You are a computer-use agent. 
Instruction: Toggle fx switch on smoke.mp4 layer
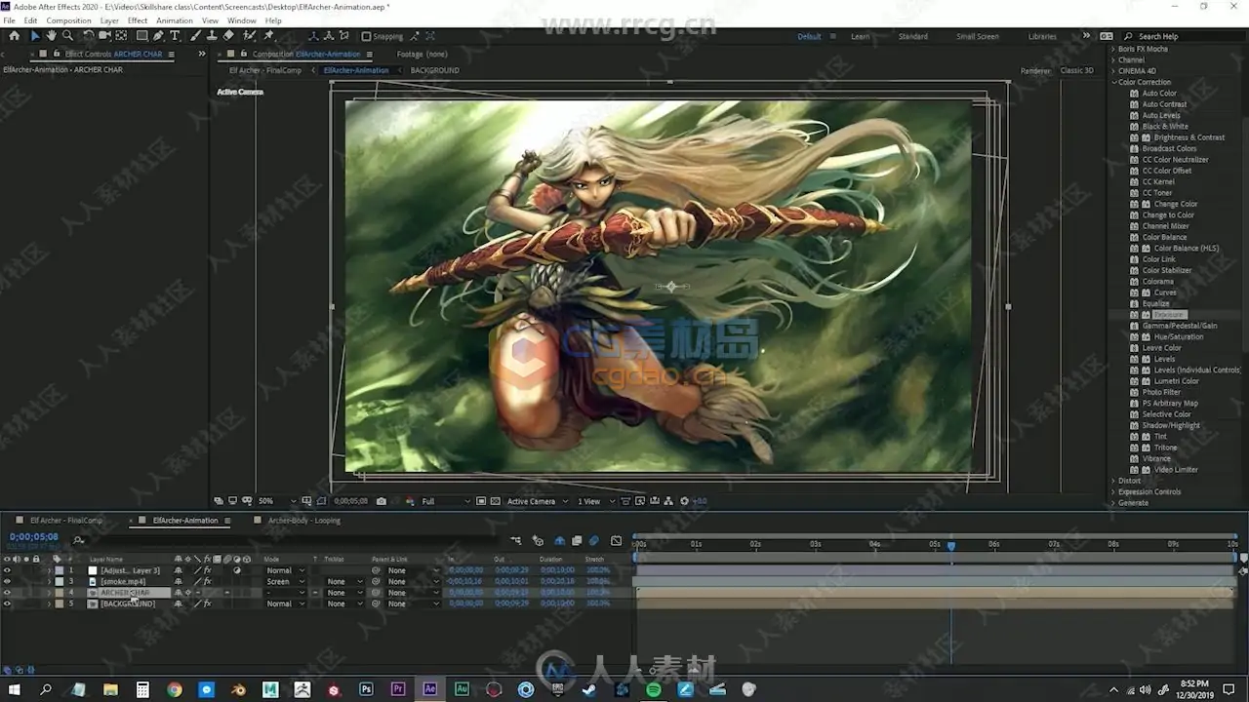pos(207,582)
